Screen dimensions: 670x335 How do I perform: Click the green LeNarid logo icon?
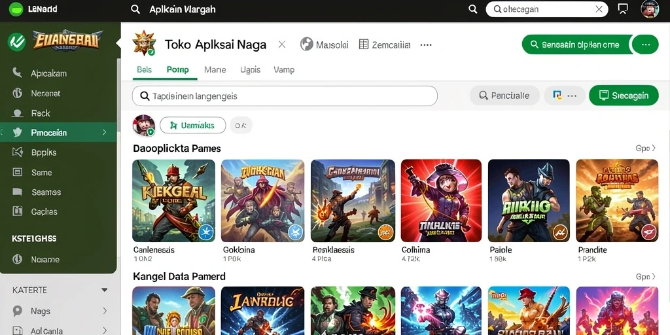coord(16,9)
